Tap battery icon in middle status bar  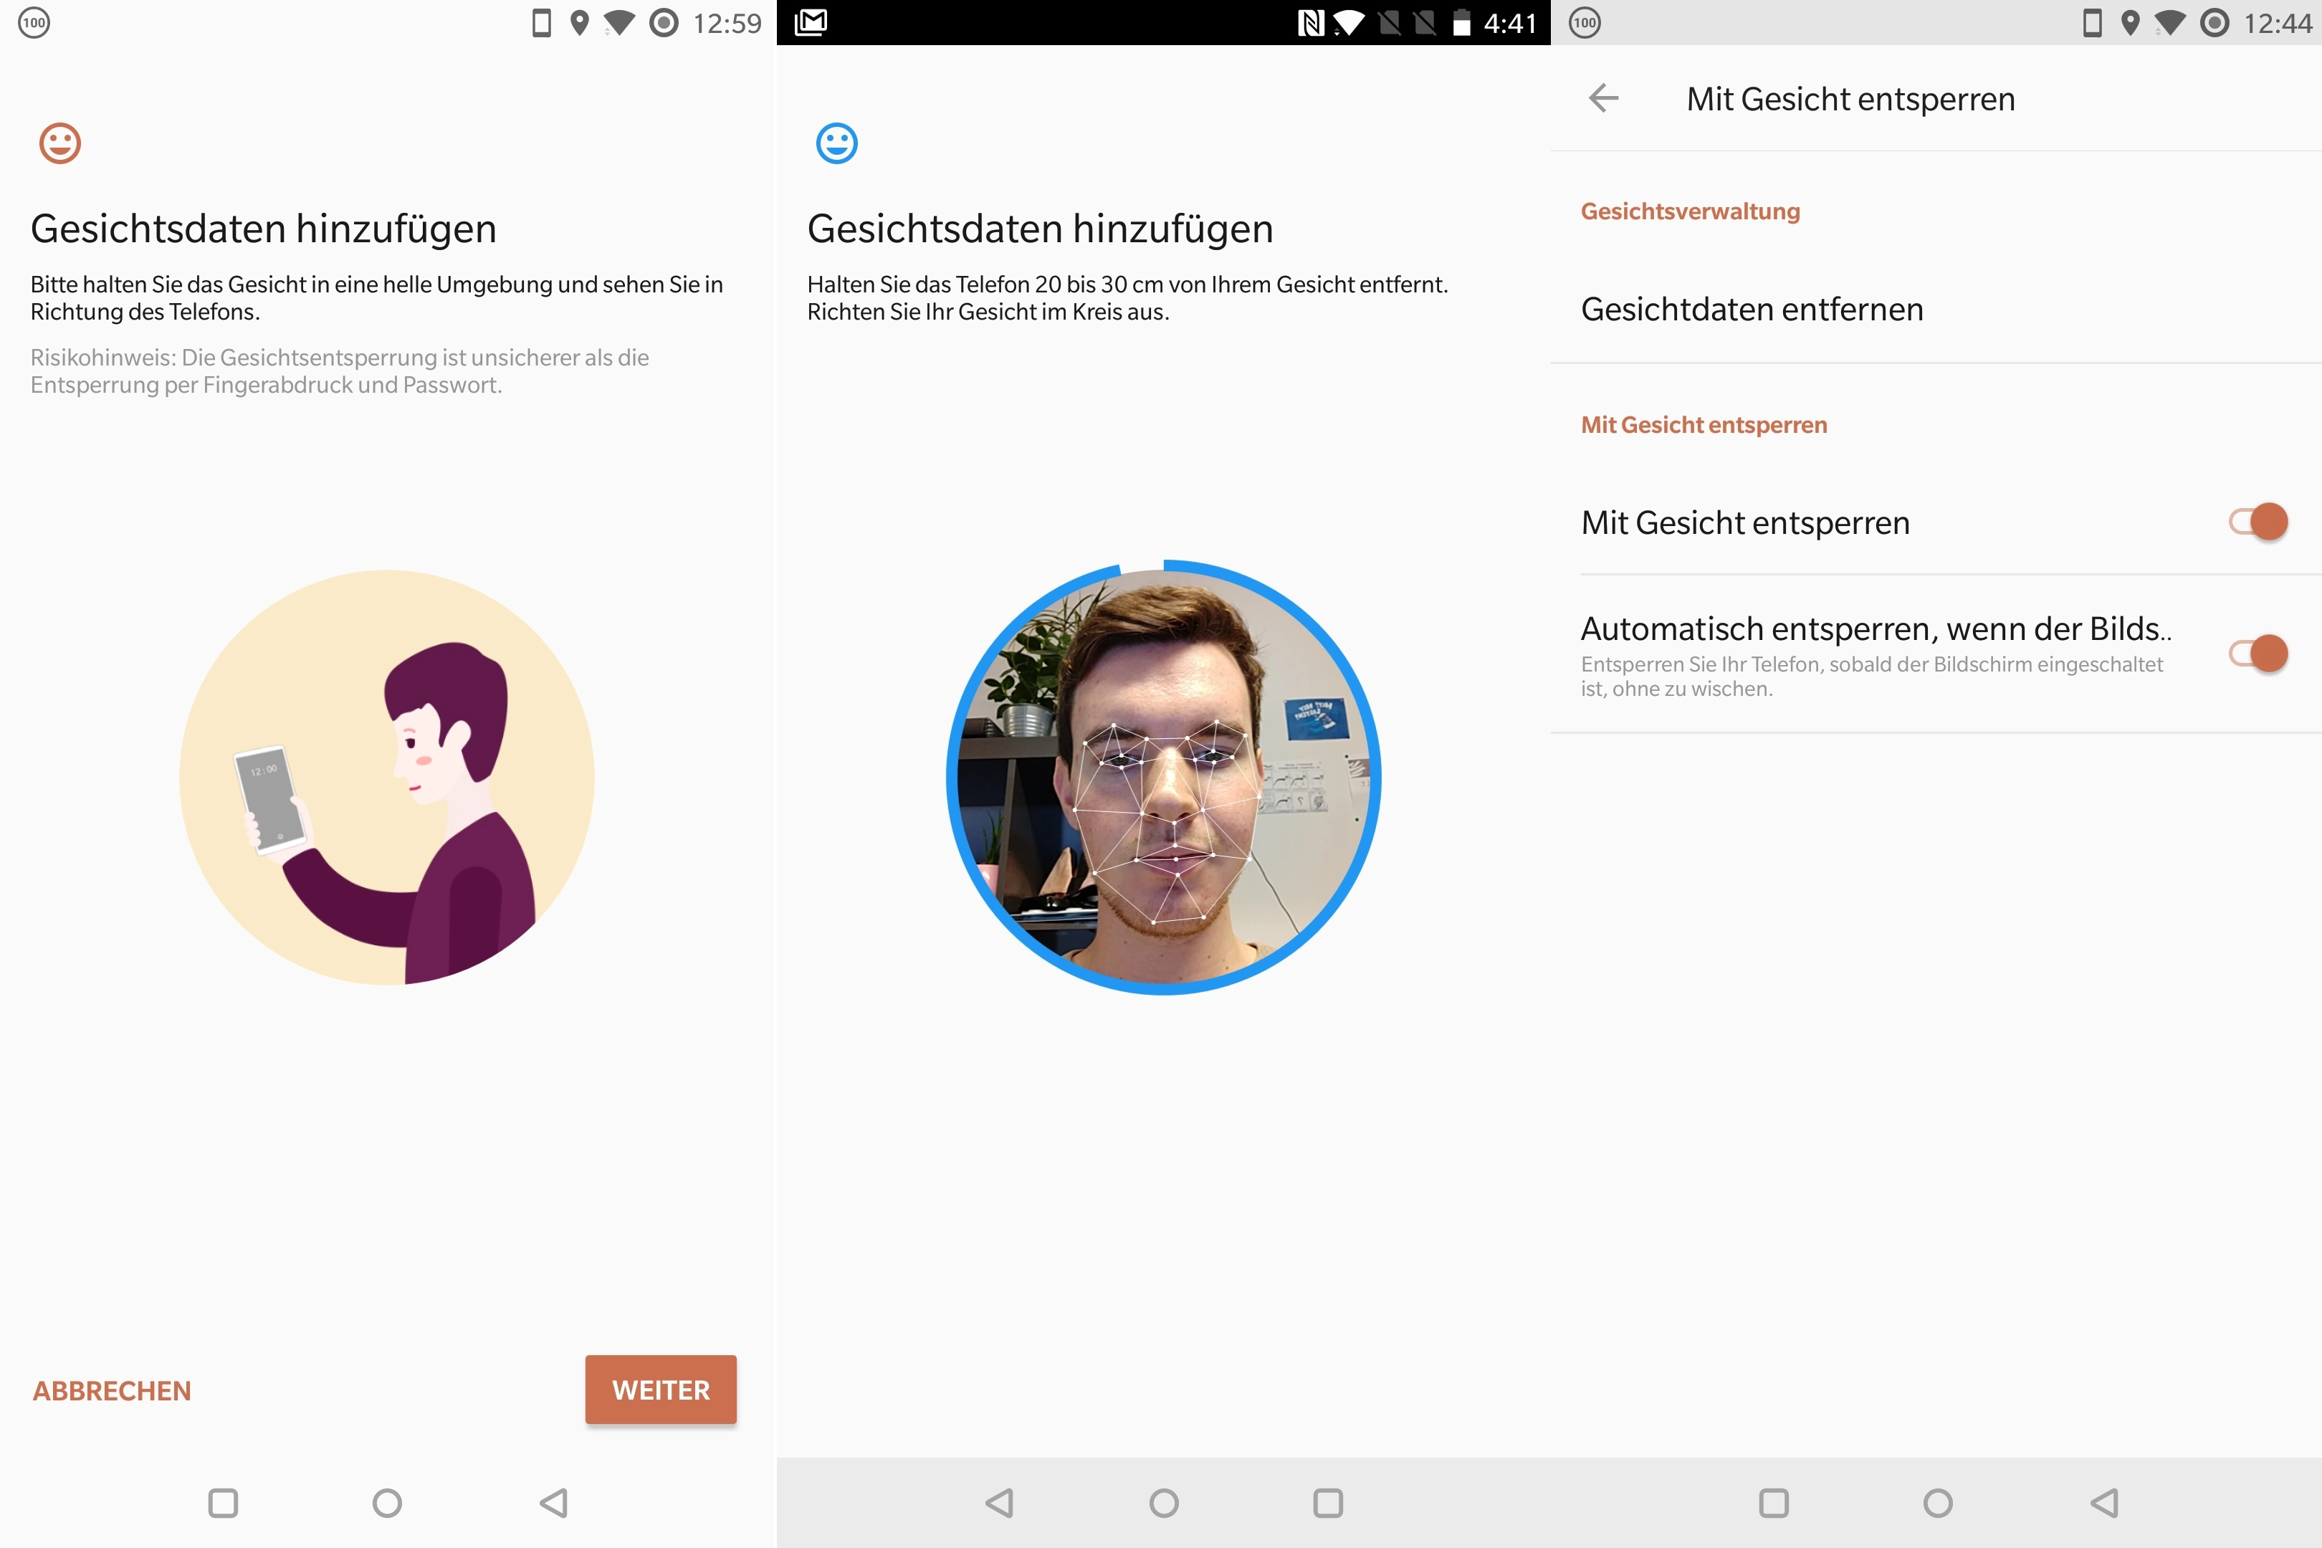(x=1461, y=23)
